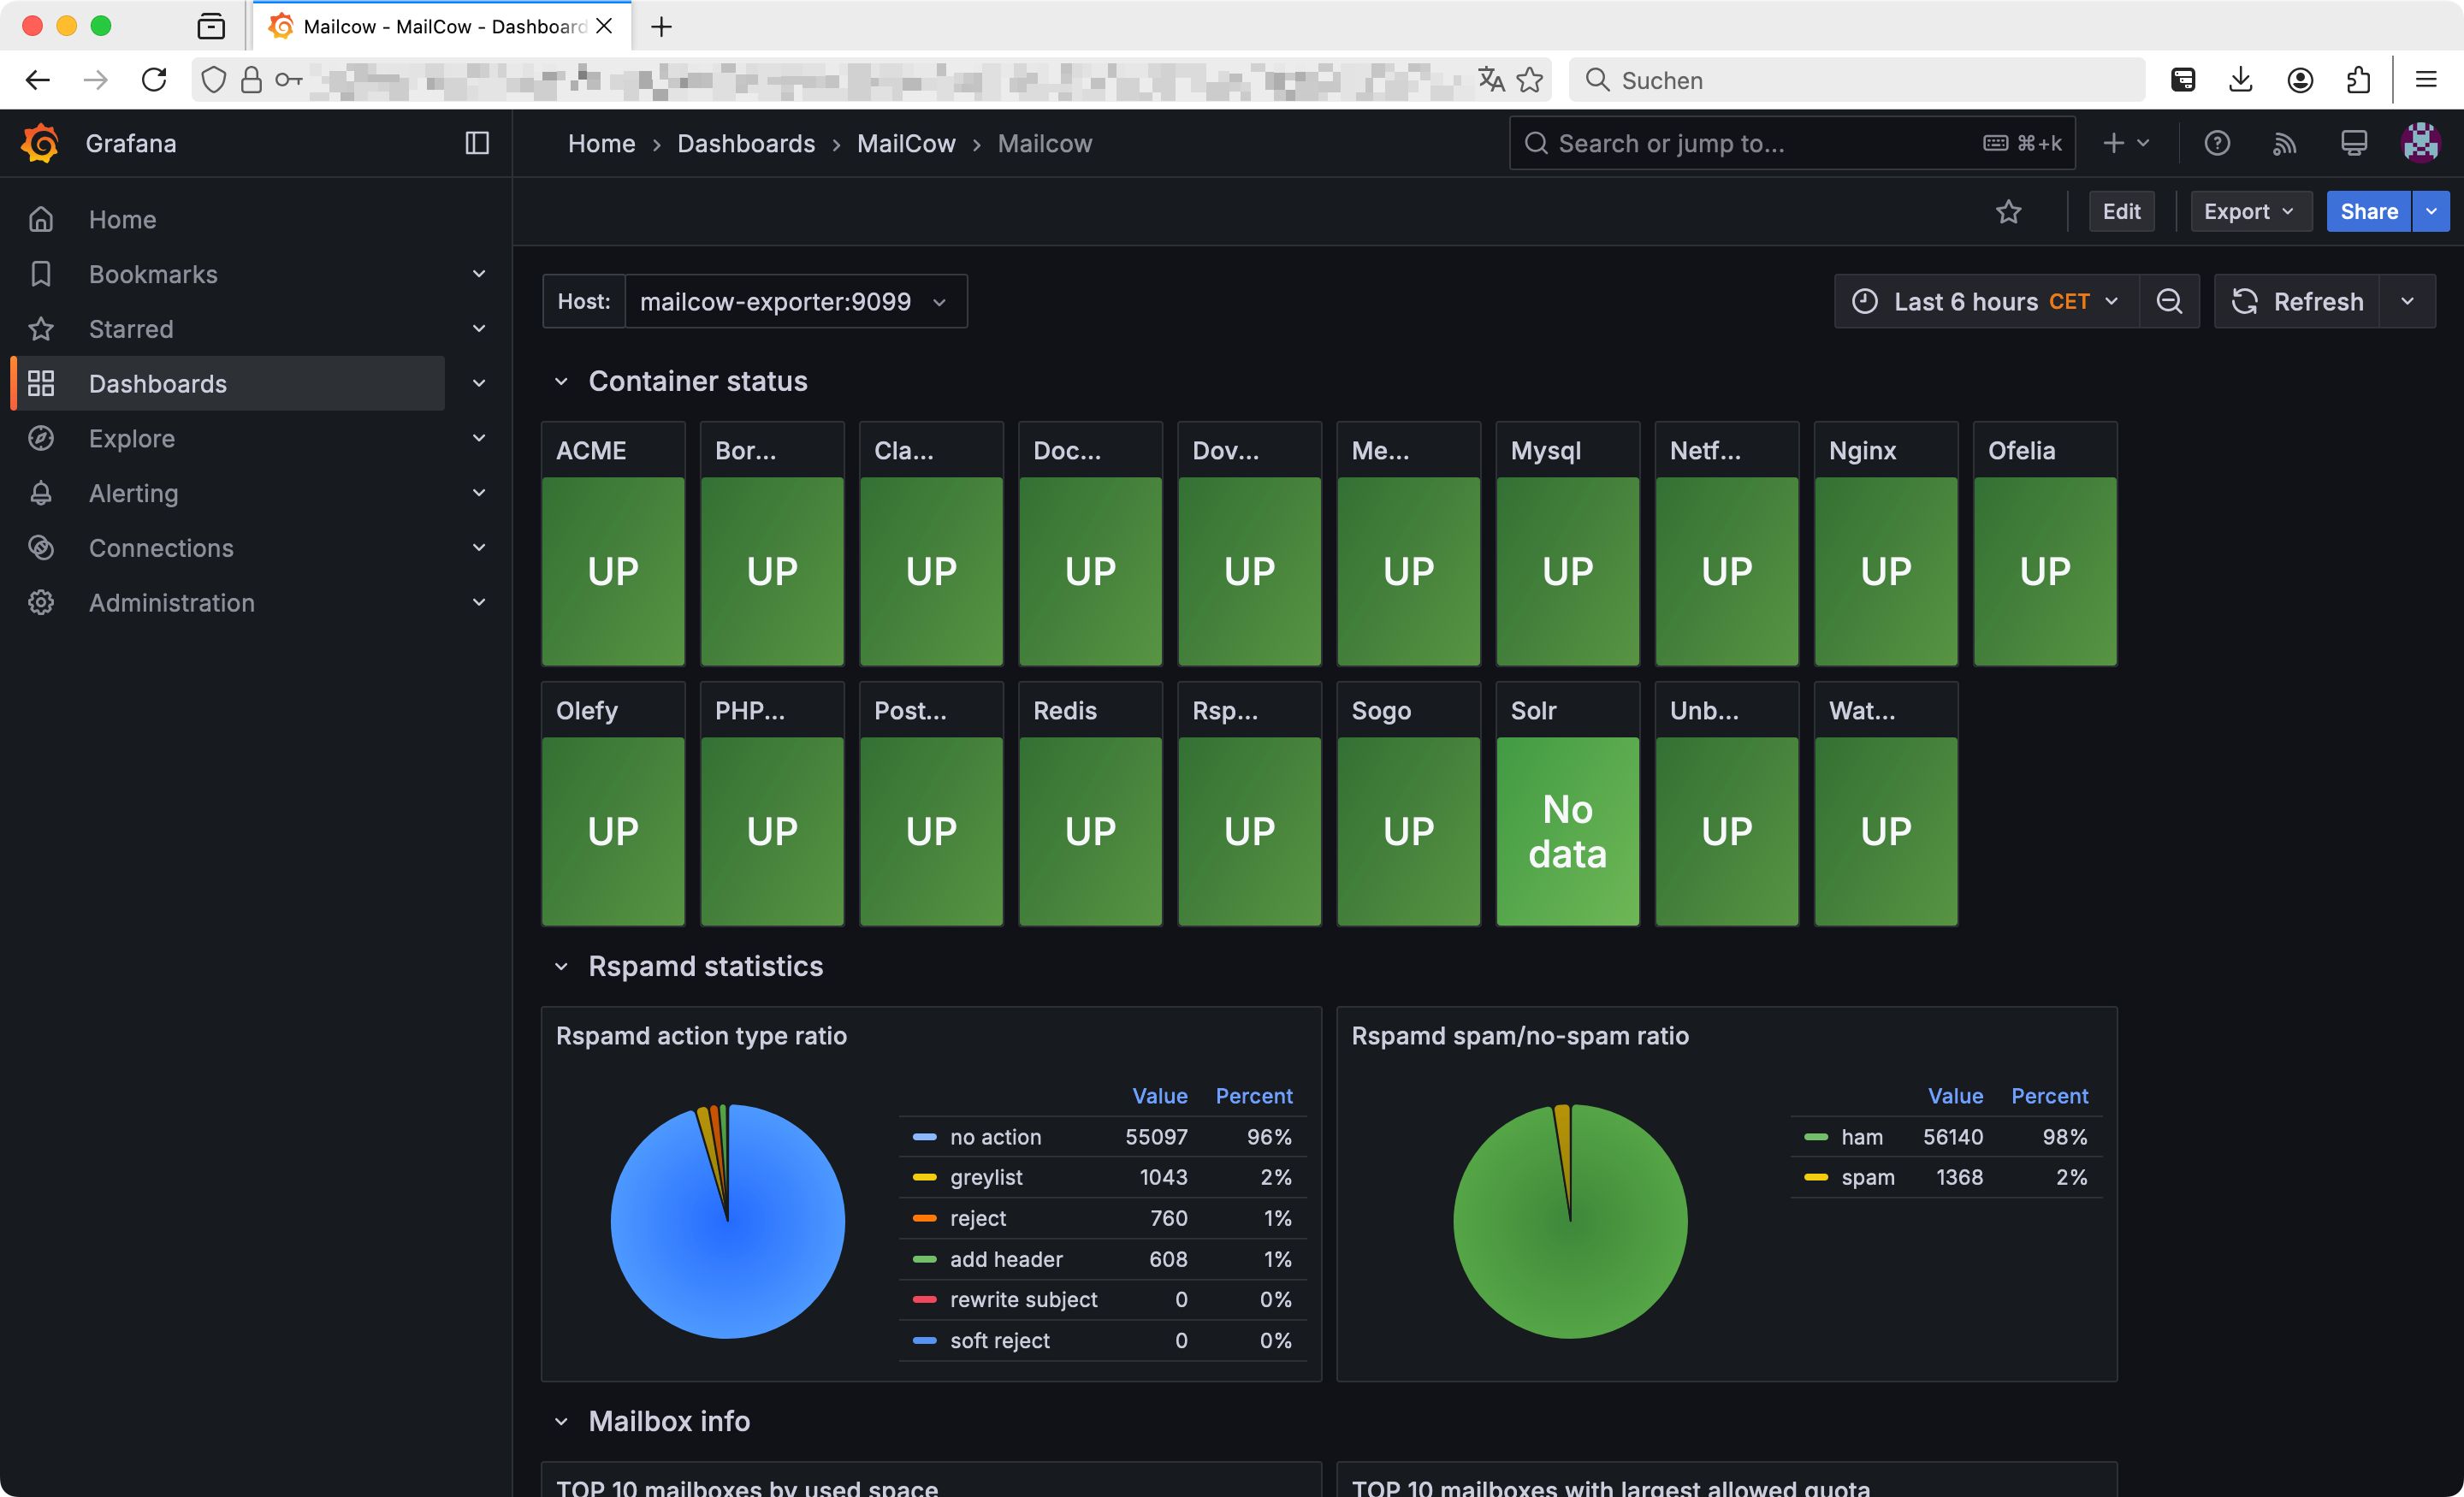The height and width of the screenshot is (1497, 2464).
Task: Open the Last 6 hours time range picker
Action: tap(1985, 303)
